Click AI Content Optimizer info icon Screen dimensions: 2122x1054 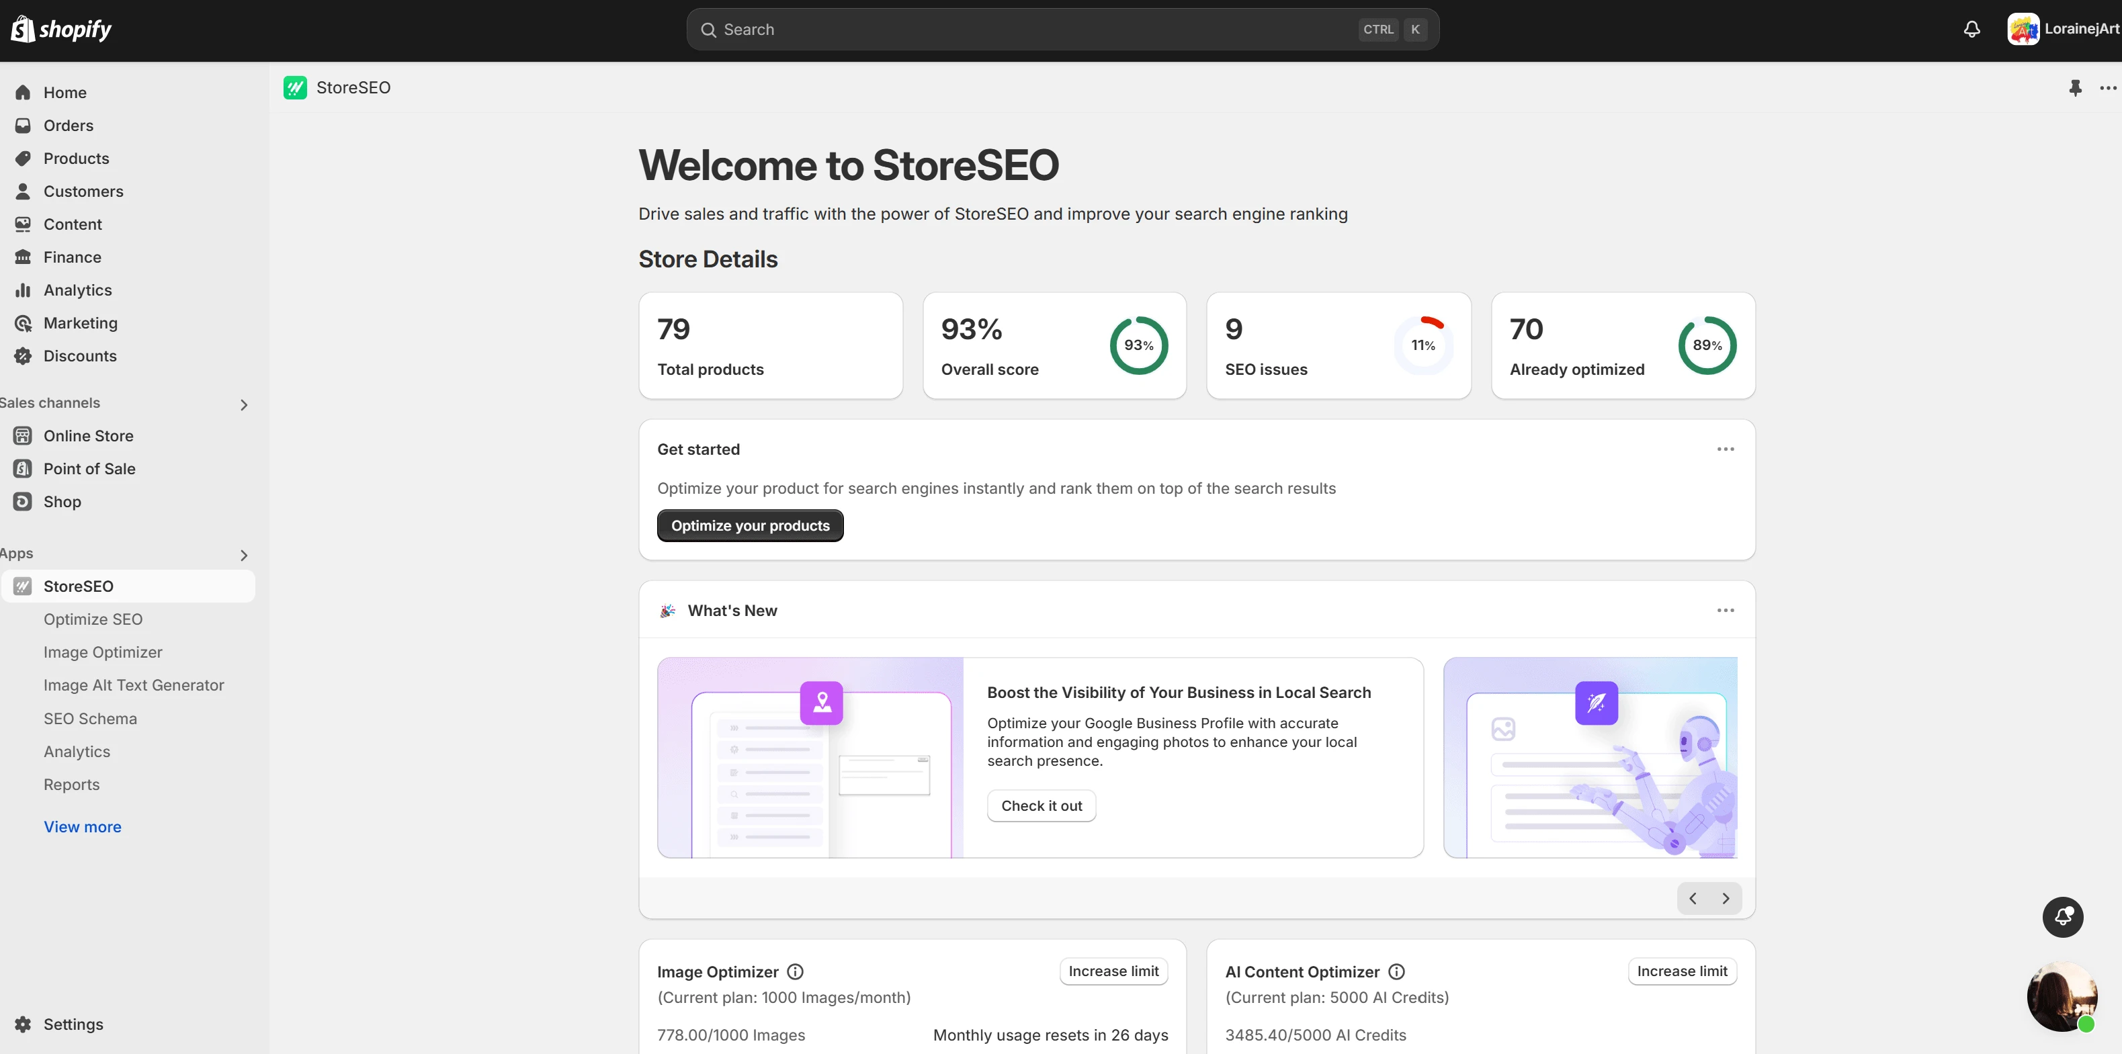click(x=1396, y=971)
